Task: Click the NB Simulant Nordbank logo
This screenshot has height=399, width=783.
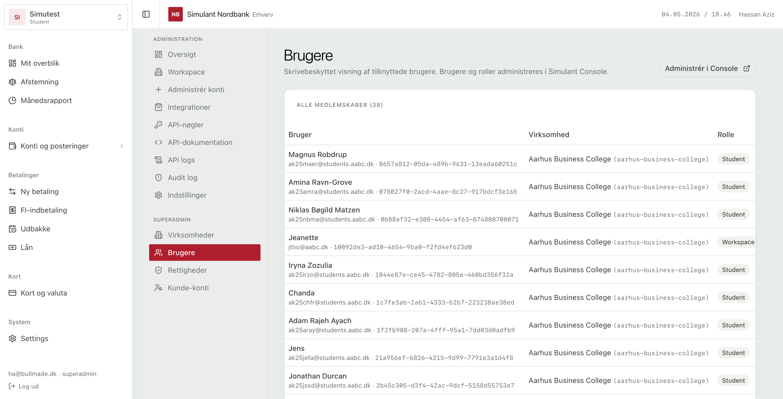Action: pyautogui.click(x=175, y=14)
